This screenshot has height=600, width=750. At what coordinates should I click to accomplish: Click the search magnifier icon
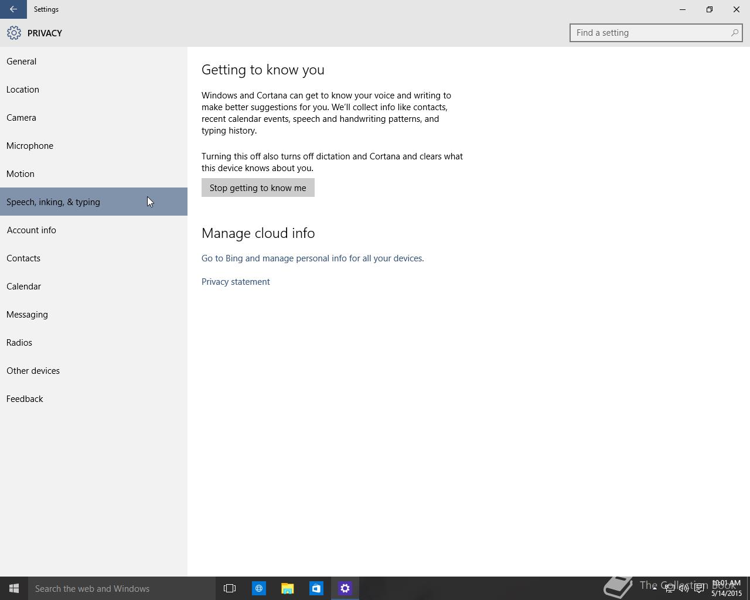(x=734, y=33)
